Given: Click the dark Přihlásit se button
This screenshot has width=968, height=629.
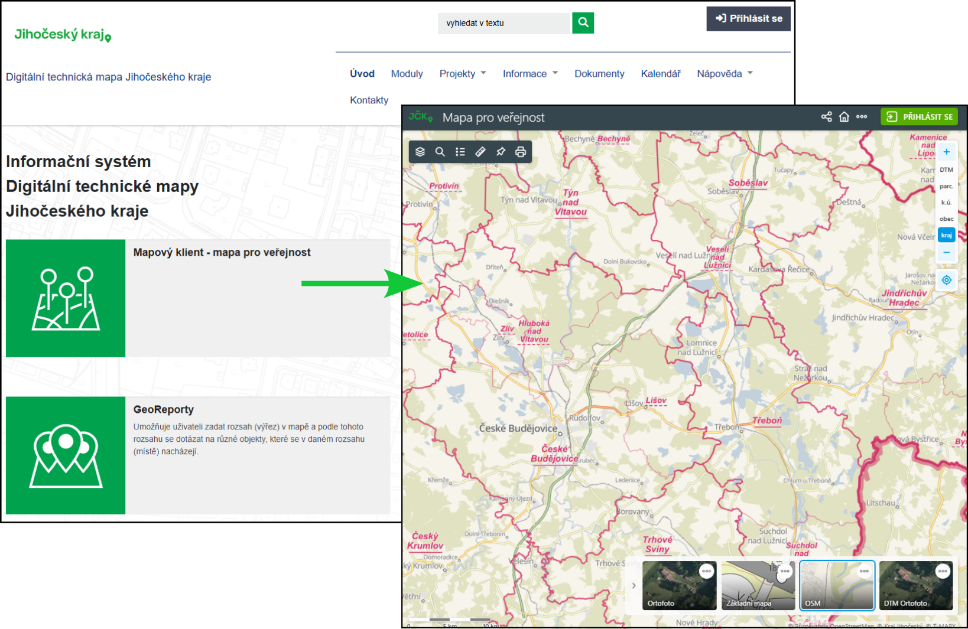Looking at the screenshot, I should pos(748,18).
